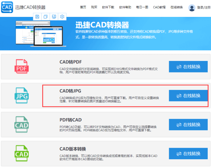Image resolution: width=211 pixels, height=168 pixels.
Task: Click the CAD icon in CAD版本转换 row
Action: coord(21,153)
